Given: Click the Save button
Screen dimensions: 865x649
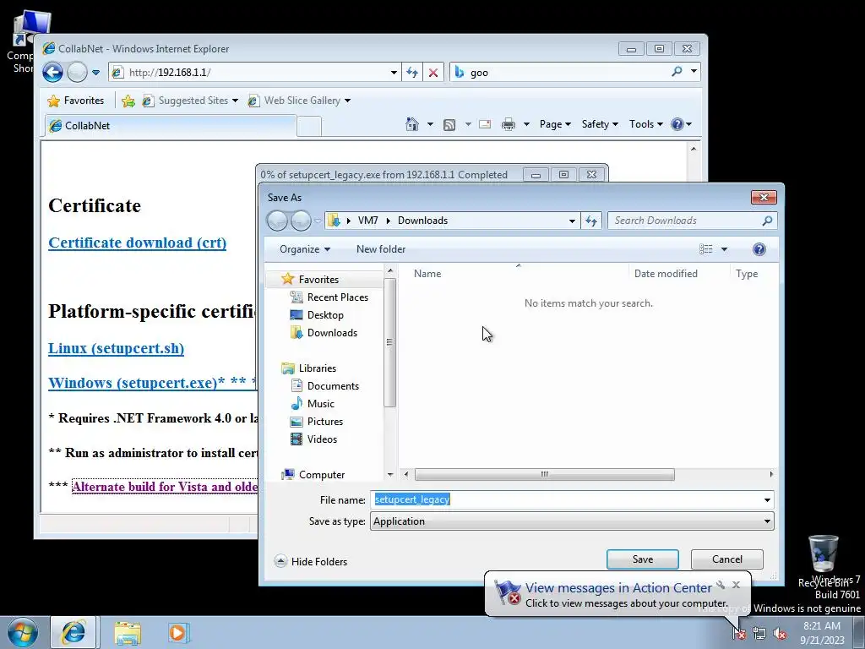Looking at the screenshot, I should [643, 559].
